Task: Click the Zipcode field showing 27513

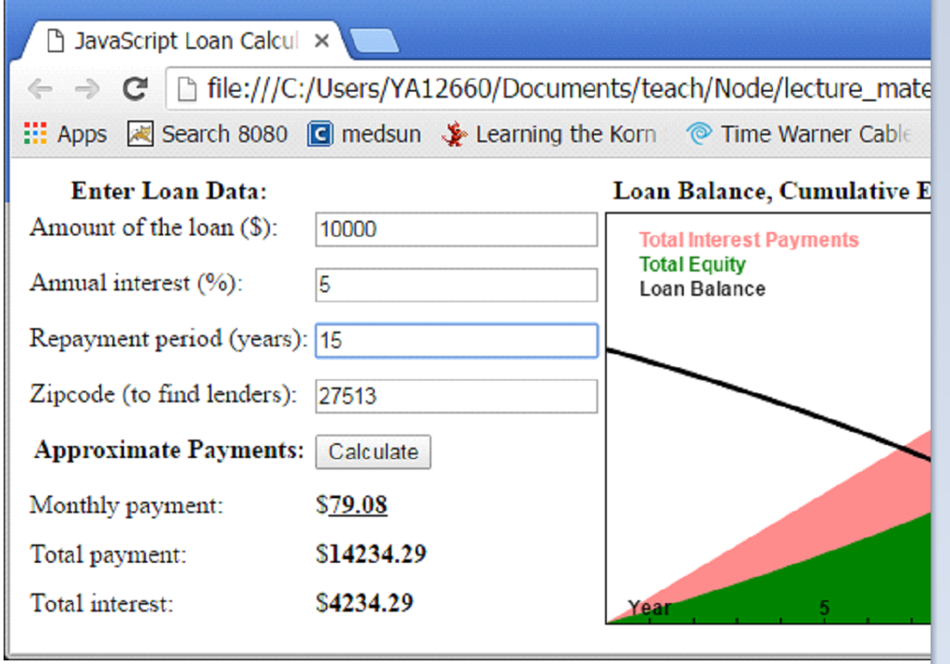Action: click(456, 396)
